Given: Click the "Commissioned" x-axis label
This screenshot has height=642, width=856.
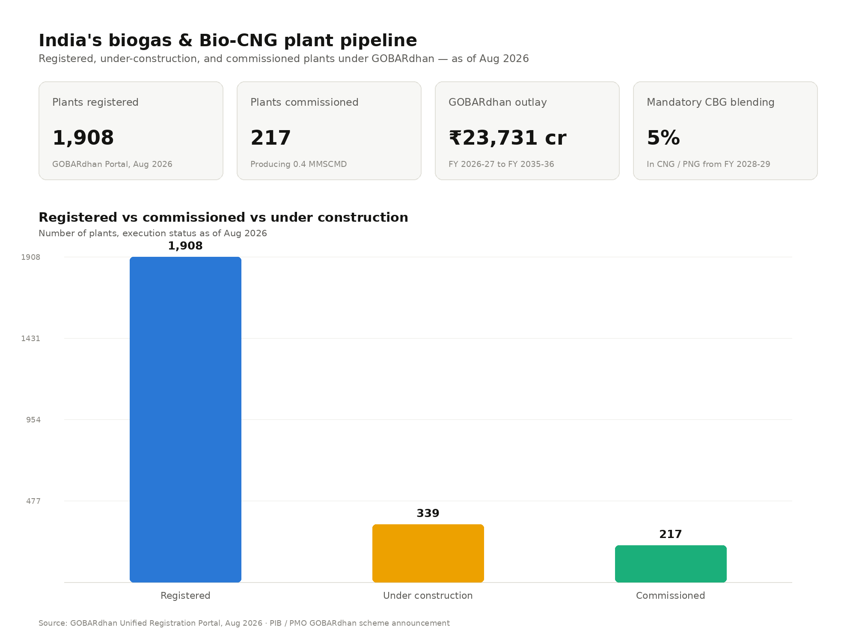Looking at the screenshot, I should click(671, 596).
